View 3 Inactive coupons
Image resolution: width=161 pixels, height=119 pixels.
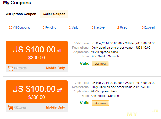tap(98, 27)
